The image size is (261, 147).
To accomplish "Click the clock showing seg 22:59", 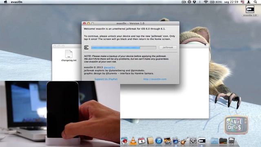I will [231, 2].
